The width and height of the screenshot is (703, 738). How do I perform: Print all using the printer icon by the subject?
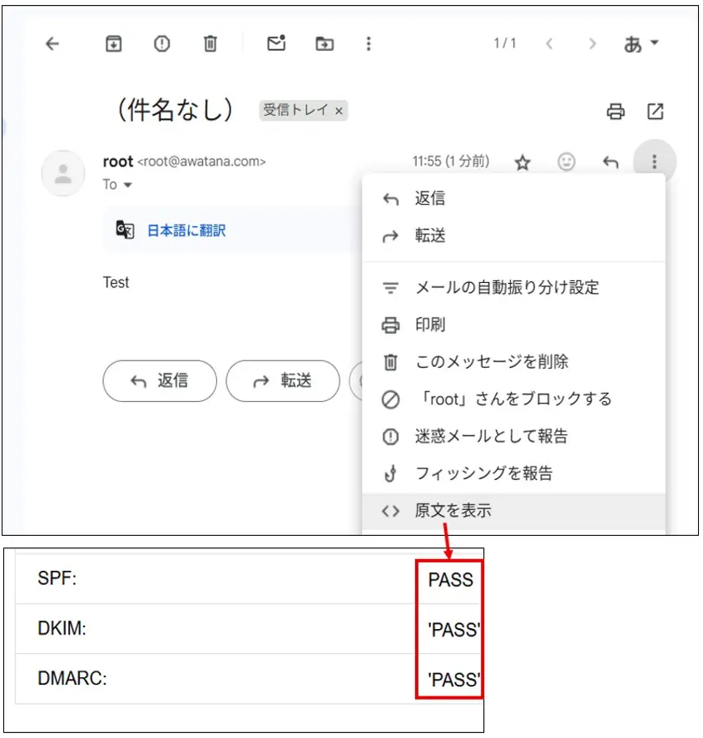(616, 111)
